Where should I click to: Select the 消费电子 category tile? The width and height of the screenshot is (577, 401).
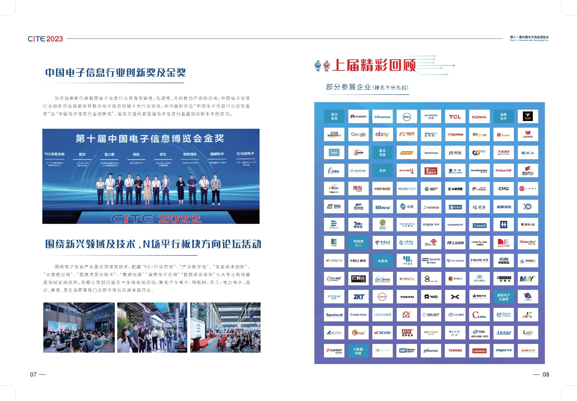pos(504,117)
